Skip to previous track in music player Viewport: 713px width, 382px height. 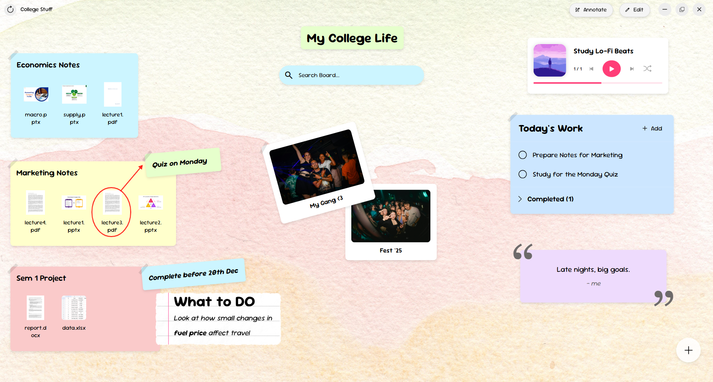592,69
